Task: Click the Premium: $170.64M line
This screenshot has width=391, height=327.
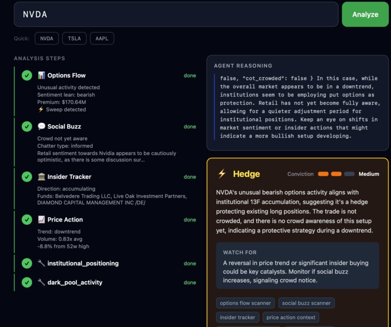Action: [62, 102]
